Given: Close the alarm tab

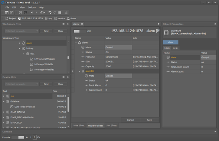Looking at the screenshot, I should pyautogui.click(x=82, y=24).
